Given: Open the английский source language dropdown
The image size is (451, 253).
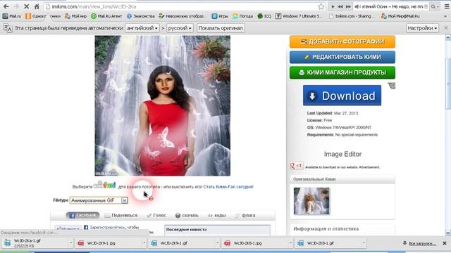Looking at the screenshot, I should pos(142,28).
